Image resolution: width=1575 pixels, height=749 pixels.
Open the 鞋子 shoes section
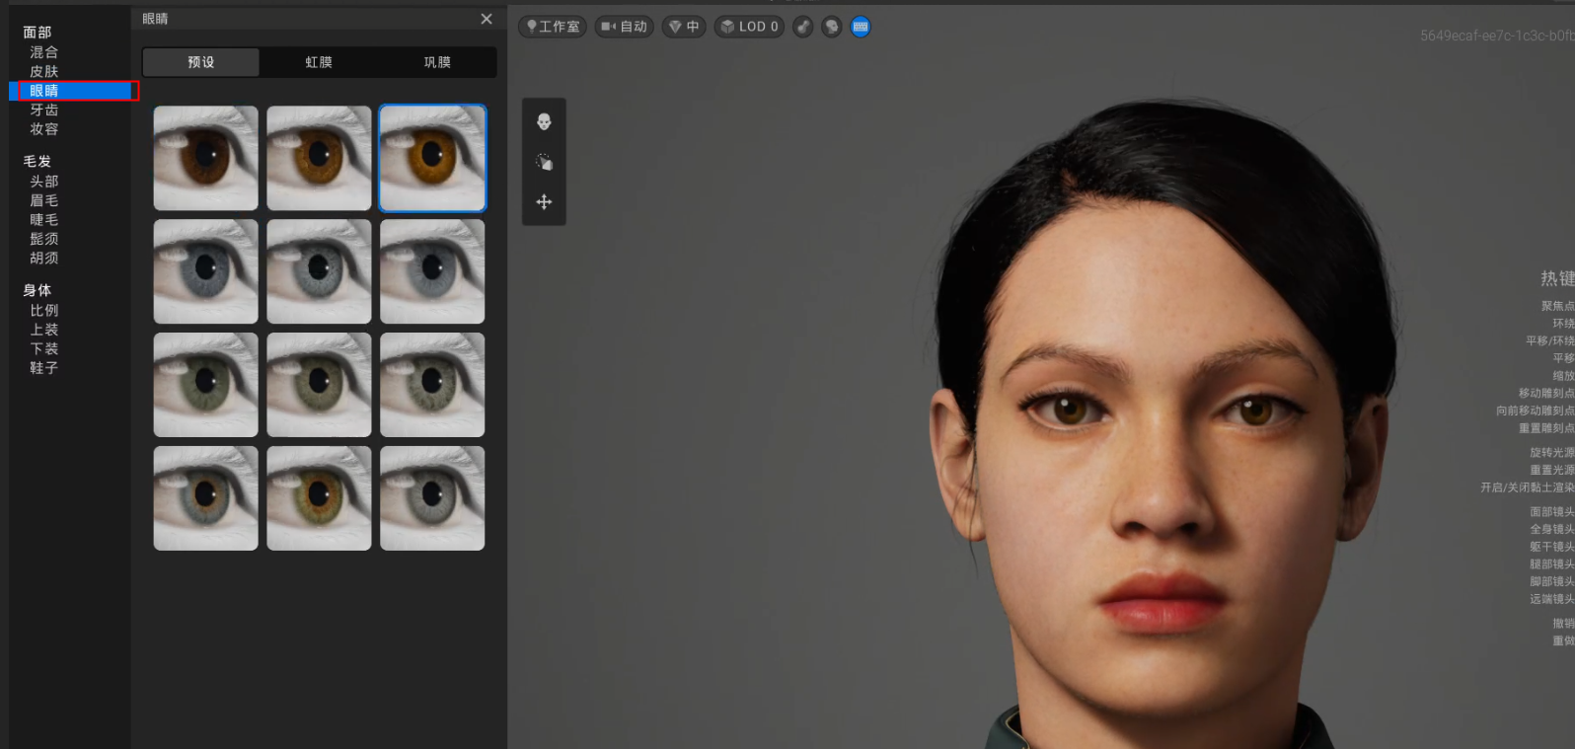point(43,367)
